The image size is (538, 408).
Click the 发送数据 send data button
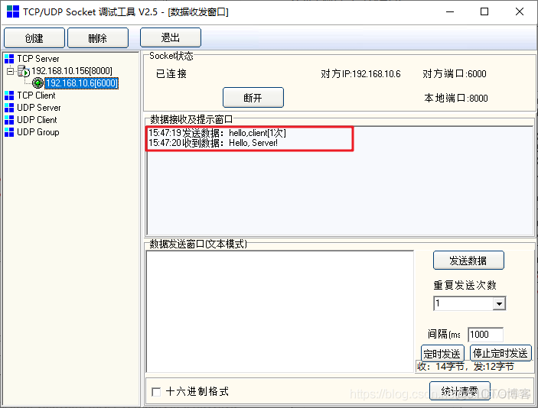pos(468,261)
